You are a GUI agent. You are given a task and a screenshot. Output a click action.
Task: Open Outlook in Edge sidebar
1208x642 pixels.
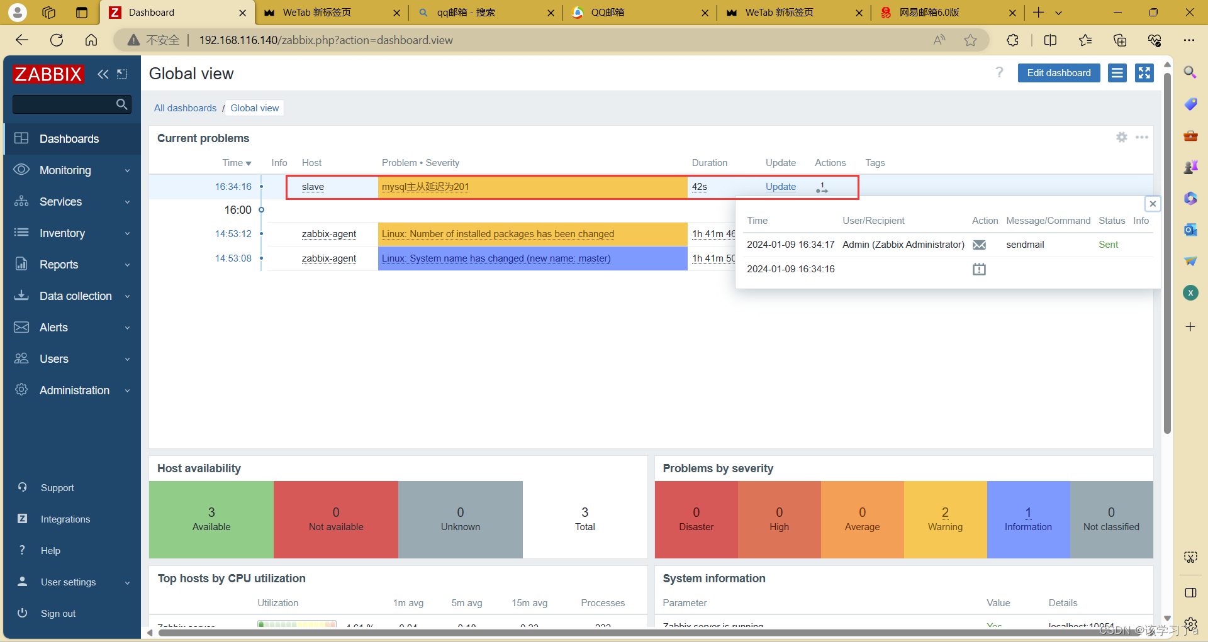[x=1190, y=230]
